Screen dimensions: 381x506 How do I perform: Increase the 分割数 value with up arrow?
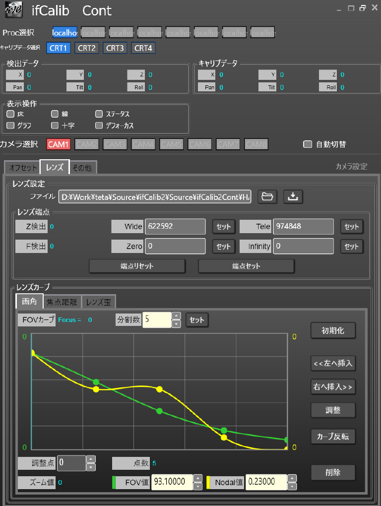[176, 316]
